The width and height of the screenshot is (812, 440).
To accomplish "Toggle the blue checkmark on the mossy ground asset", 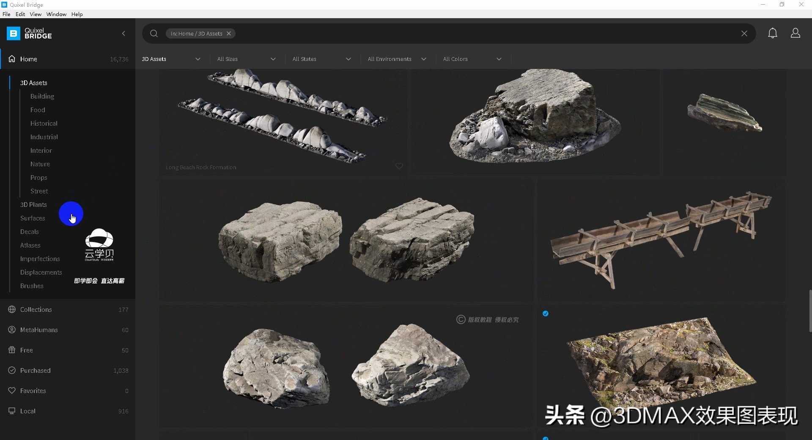I will [x=546, y=313].
